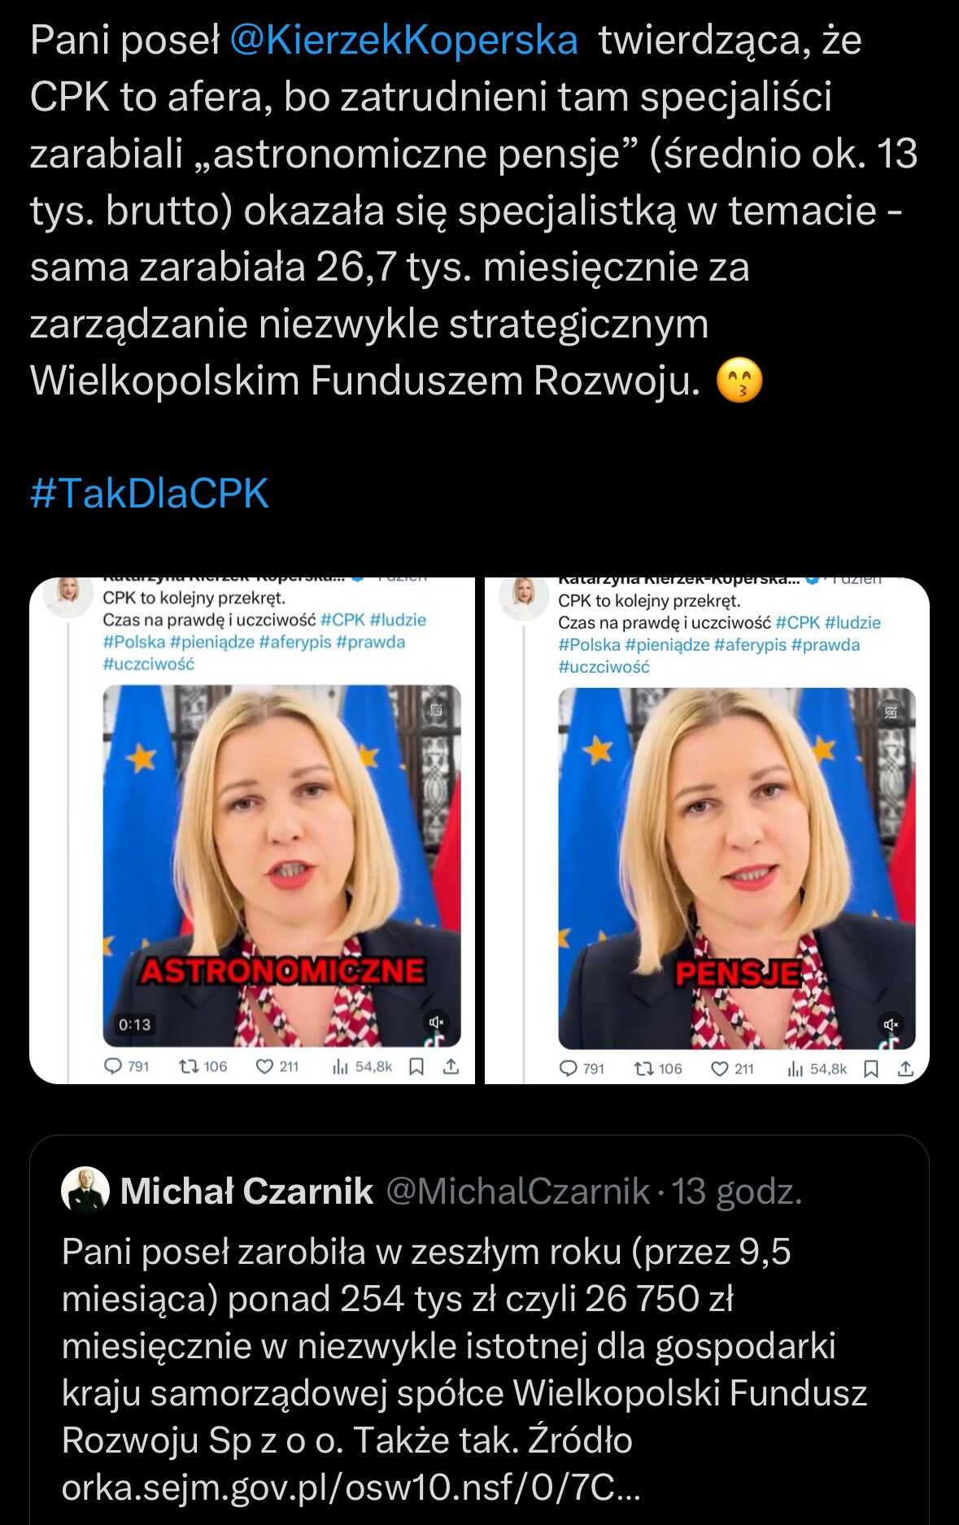The image size is (959, 1525).
Task: Click heart like icon in left screenshot
Action: tap(264, 1066)
